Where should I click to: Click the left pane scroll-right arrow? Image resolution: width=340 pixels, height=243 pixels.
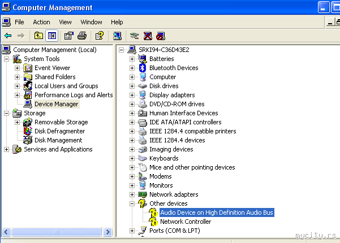click(x=107, y=232)
